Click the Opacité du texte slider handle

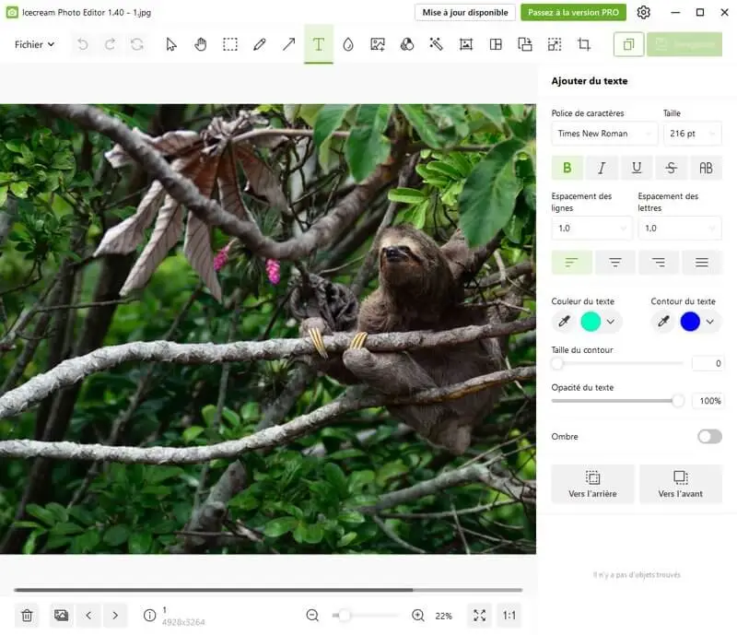pyautogui.click(x=678, y=401)
